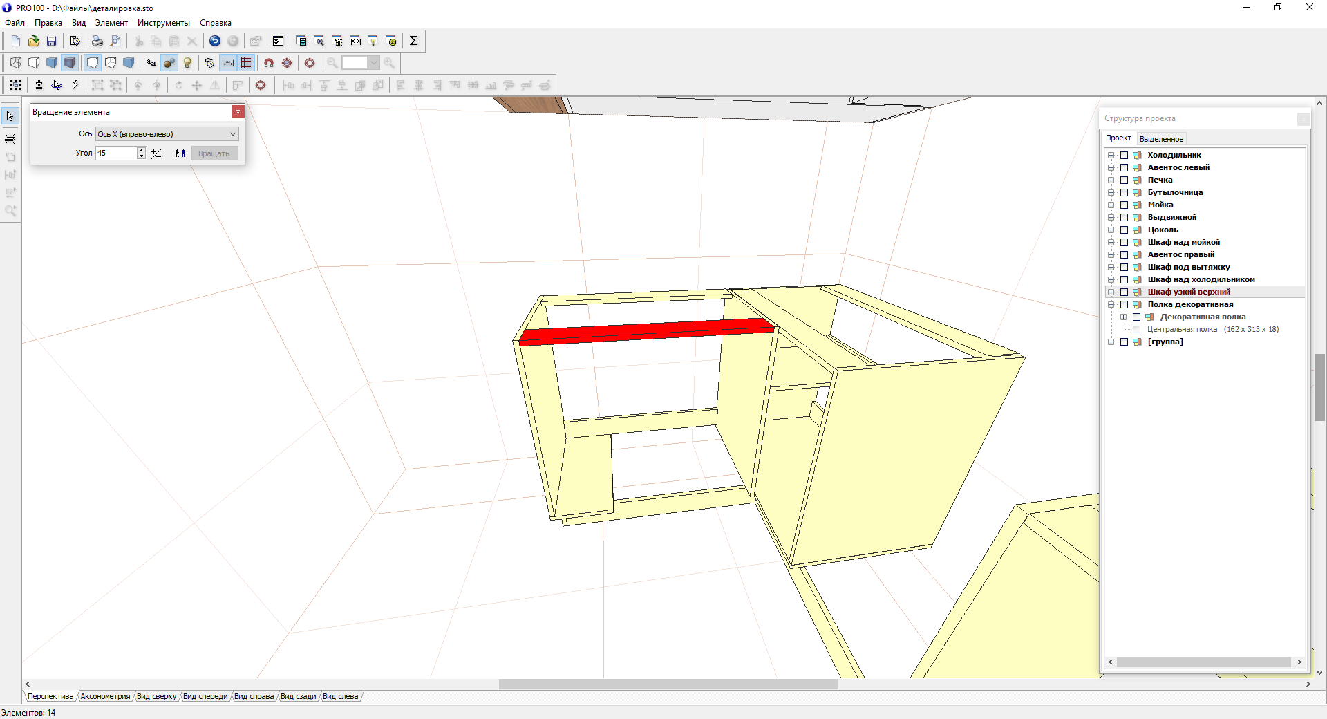
Task: Switch to colors display mode
Action: [x=52, y=63]
